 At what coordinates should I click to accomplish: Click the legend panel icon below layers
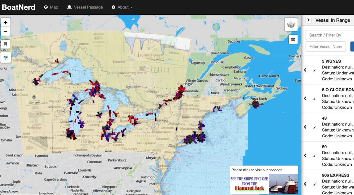pos(293,39)
